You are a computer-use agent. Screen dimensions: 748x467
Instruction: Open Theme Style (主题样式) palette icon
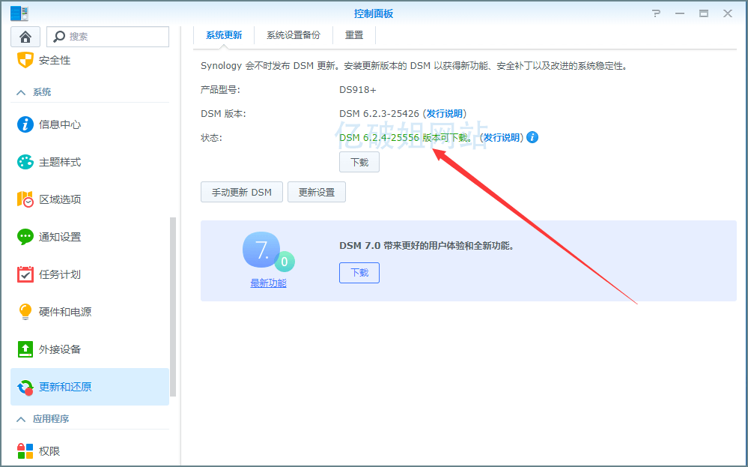pos(25,162)
